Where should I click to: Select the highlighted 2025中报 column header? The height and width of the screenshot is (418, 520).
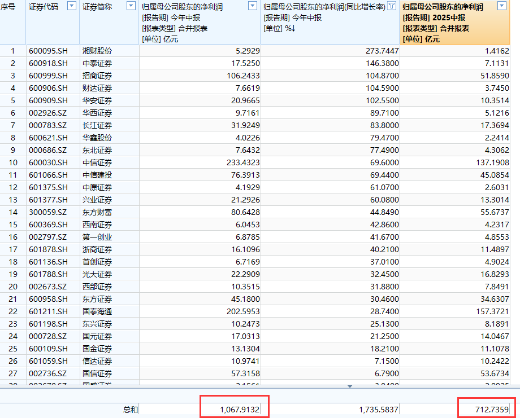coord(455,22)
